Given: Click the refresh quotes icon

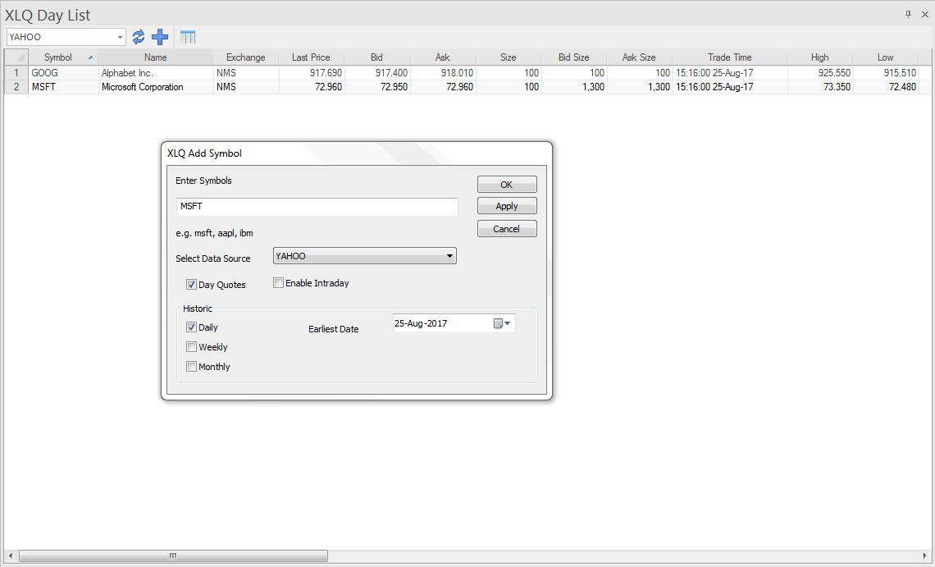Looking at the screenshot, I should (x=138, y=36).
